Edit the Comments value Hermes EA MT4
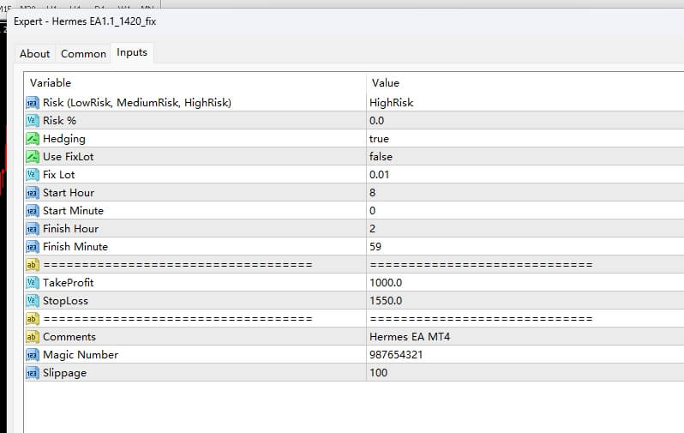 (x=525, y=336)
